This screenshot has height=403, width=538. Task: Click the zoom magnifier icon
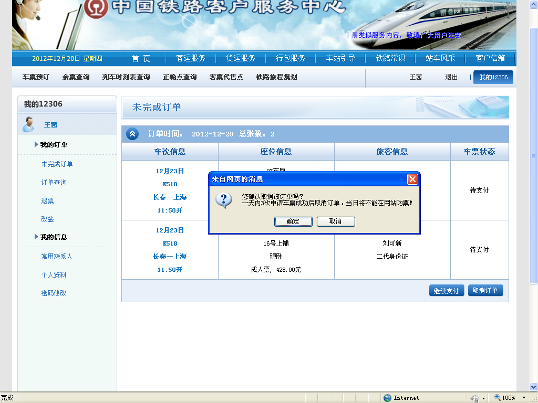[497, 398]
